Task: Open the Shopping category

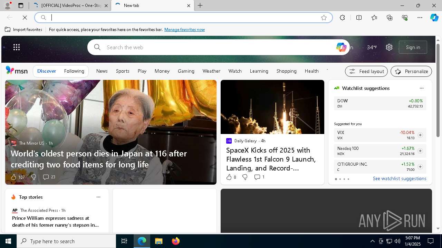Action: click(287, 71)
